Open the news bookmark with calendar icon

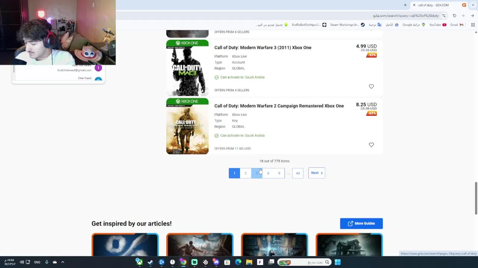[x=392, y=25]
